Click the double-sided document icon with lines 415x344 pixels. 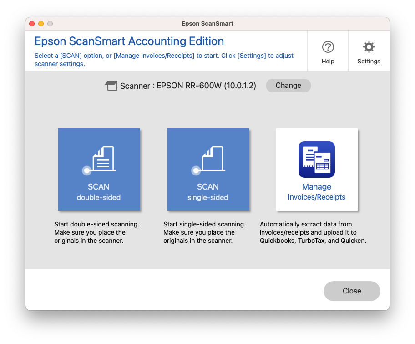(x=99, y=160)
